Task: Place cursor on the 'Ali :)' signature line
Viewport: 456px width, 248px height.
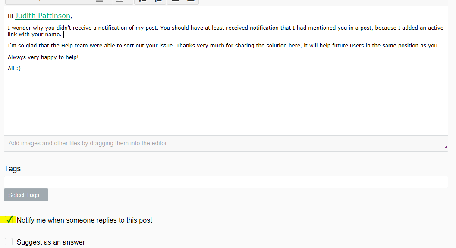Action: 14,69
